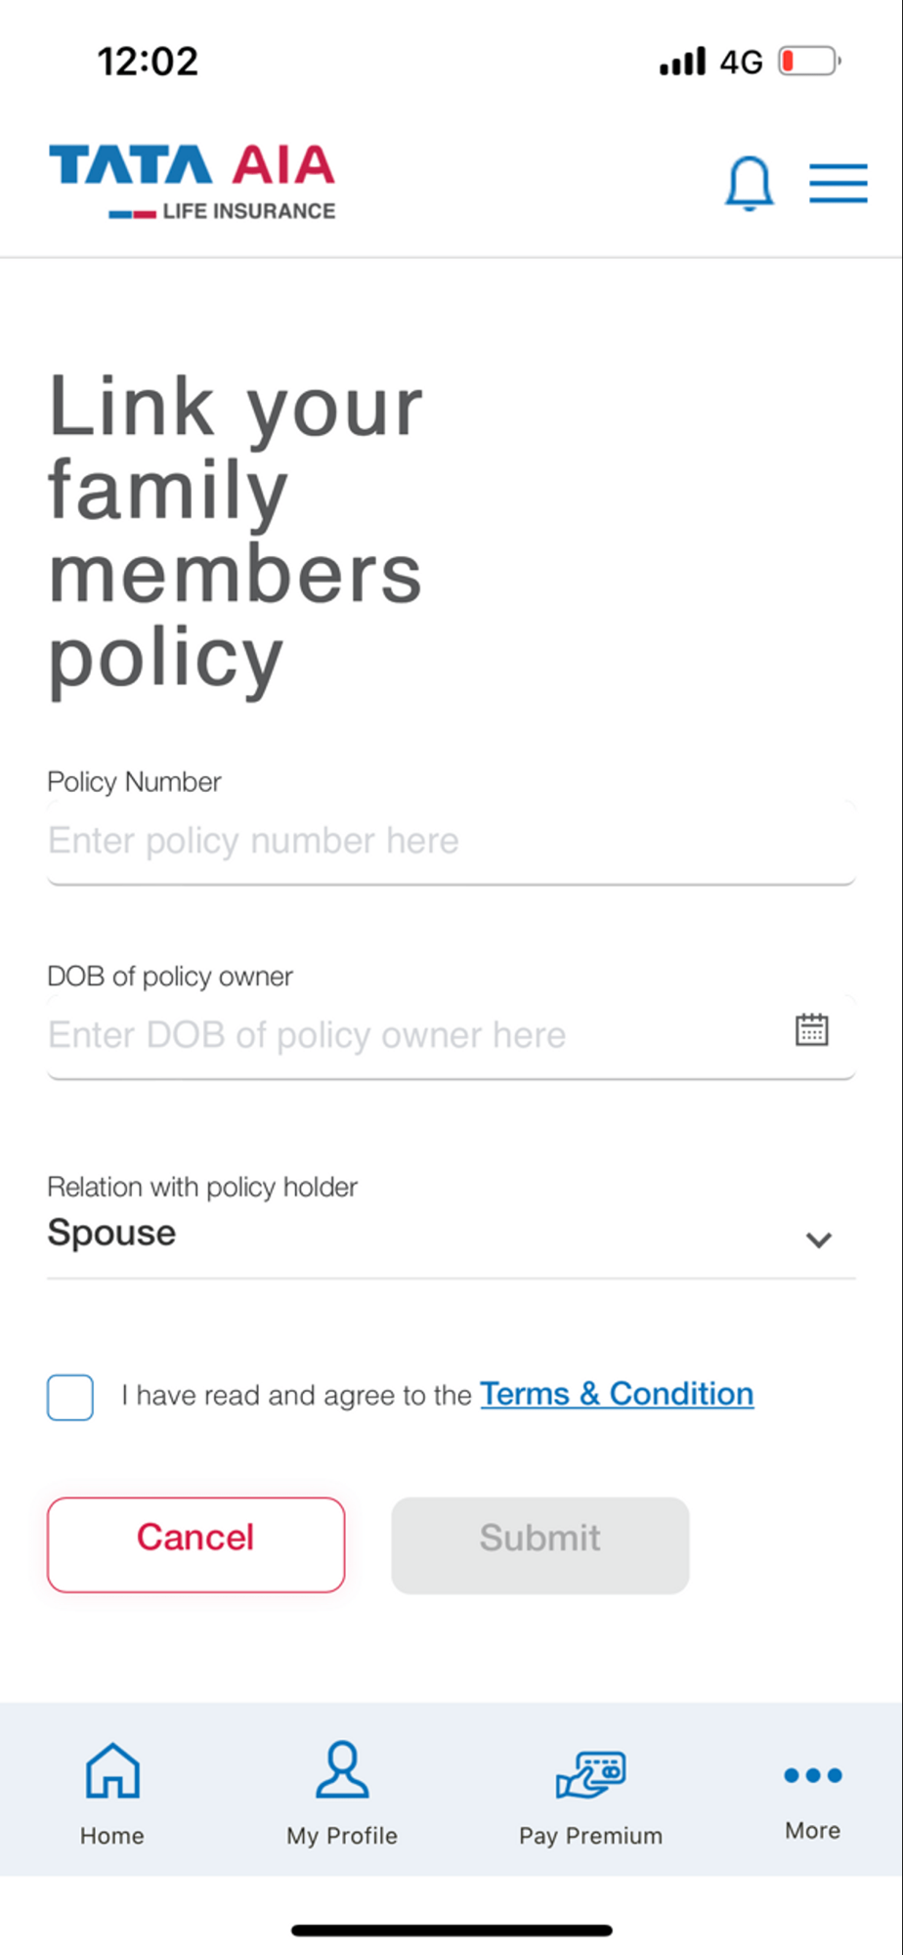Tap the Pay Premium card icon
903x1955 pixels.
[x=590, y=1774]
